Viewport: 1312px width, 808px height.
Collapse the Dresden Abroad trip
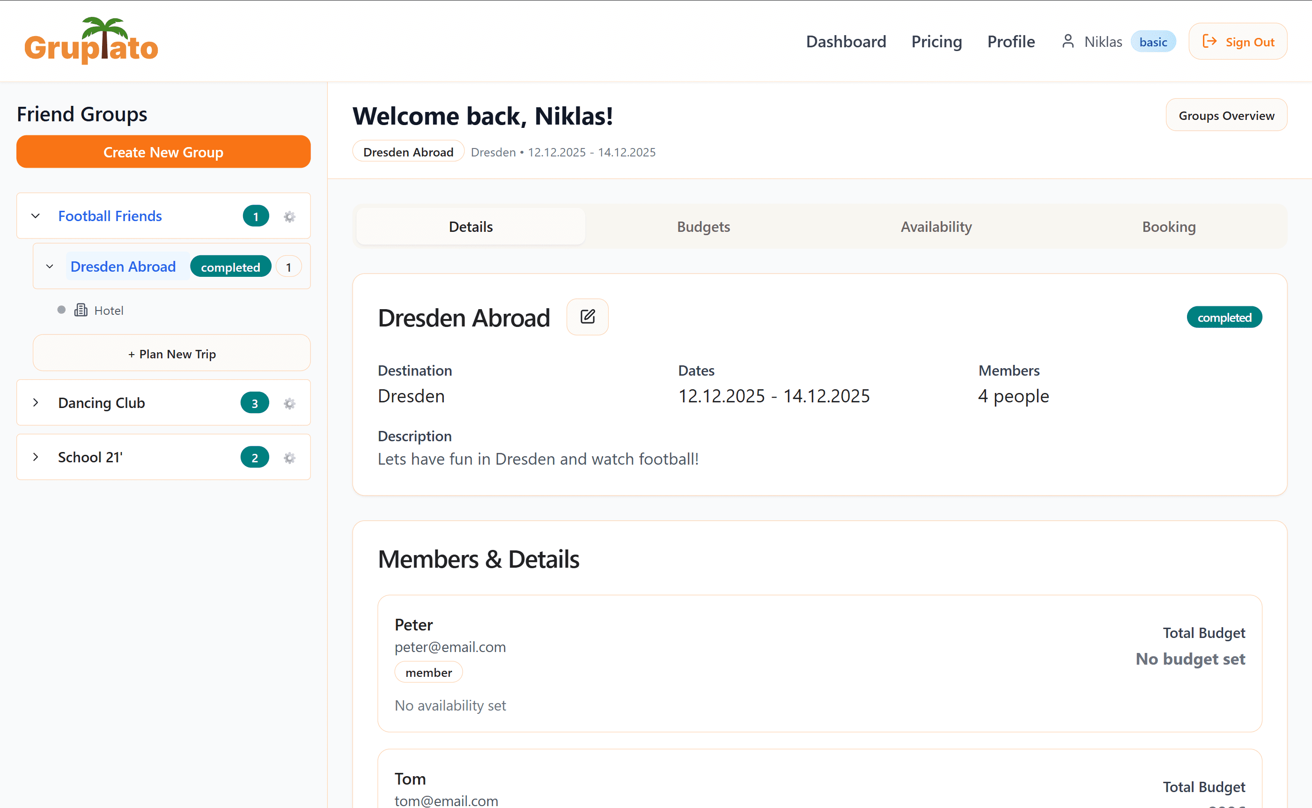tap(50, 266)
